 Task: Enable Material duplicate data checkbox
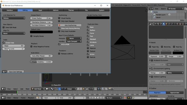[88, 48]
